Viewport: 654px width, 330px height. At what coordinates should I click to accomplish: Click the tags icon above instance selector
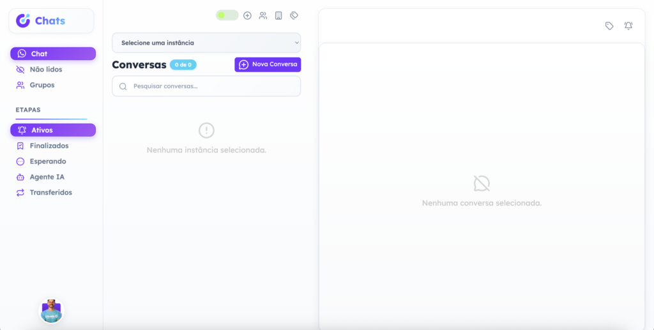coord(294,15)
